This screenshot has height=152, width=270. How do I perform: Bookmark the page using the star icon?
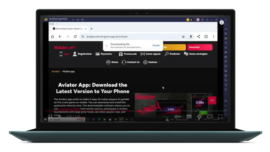click(183, 37)
